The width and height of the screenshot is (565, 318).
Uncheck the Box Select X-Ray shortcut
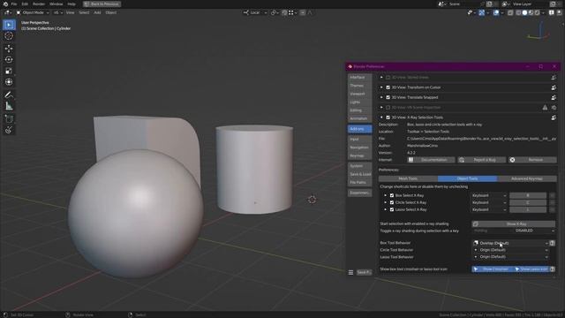click(392, 195)
